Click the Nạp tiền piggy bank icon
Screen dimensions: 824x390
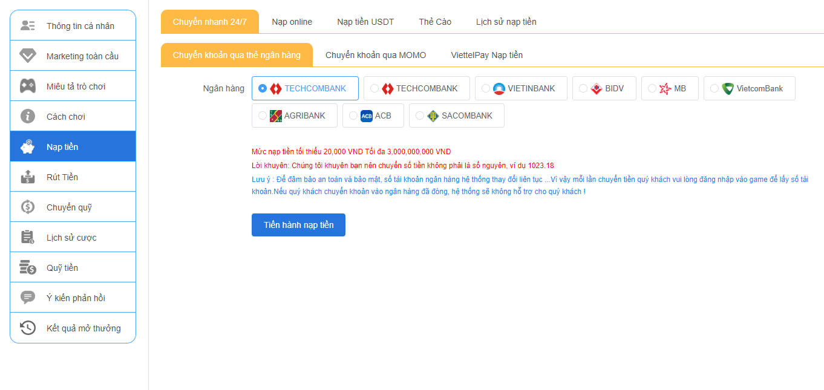[28, 146]
